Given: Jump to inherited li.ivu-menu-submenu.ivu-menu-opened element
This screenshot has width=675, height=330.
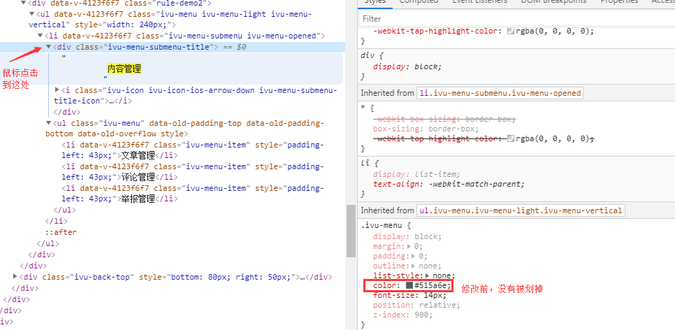Looking at the screenshot, I should click(500, 93).
